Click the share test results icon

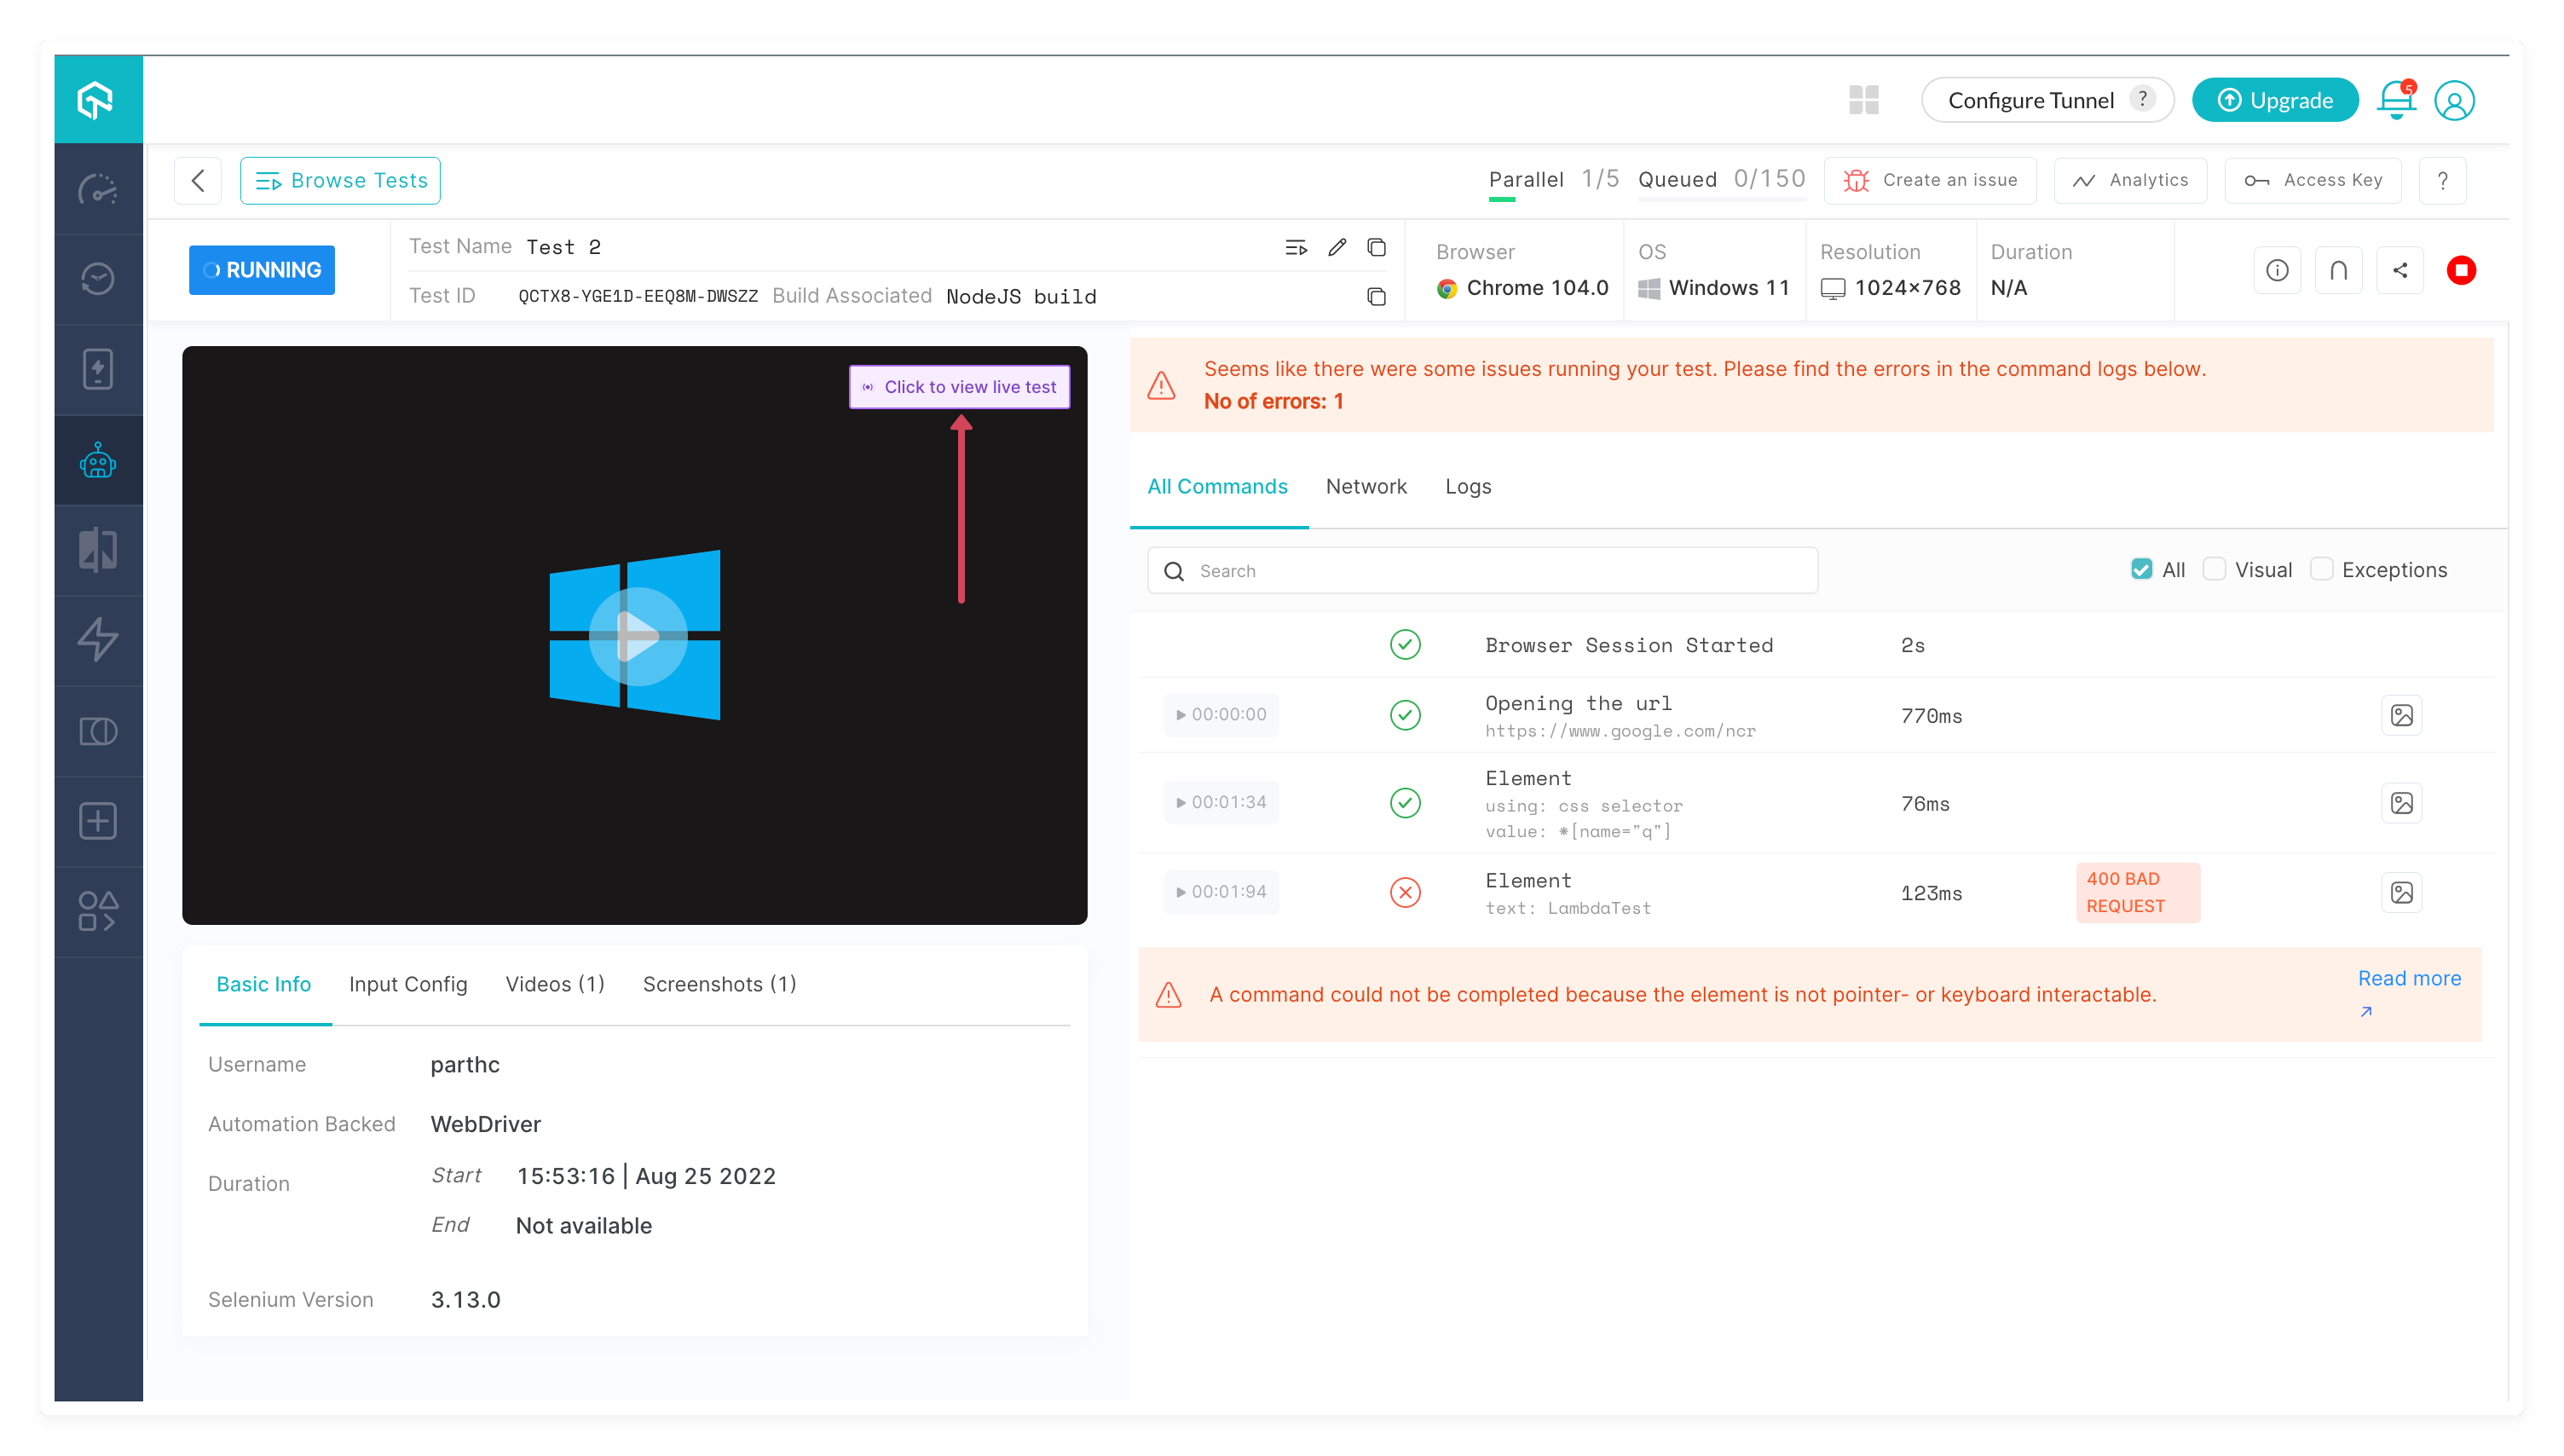2399,269
